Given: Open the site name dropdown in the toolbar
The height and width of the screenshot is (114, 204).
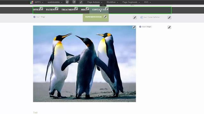Looking at the screenshot, I should 55,2.
